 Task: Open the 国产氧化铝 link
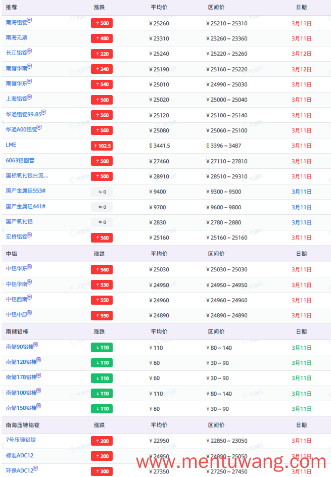tap(19, 221)
